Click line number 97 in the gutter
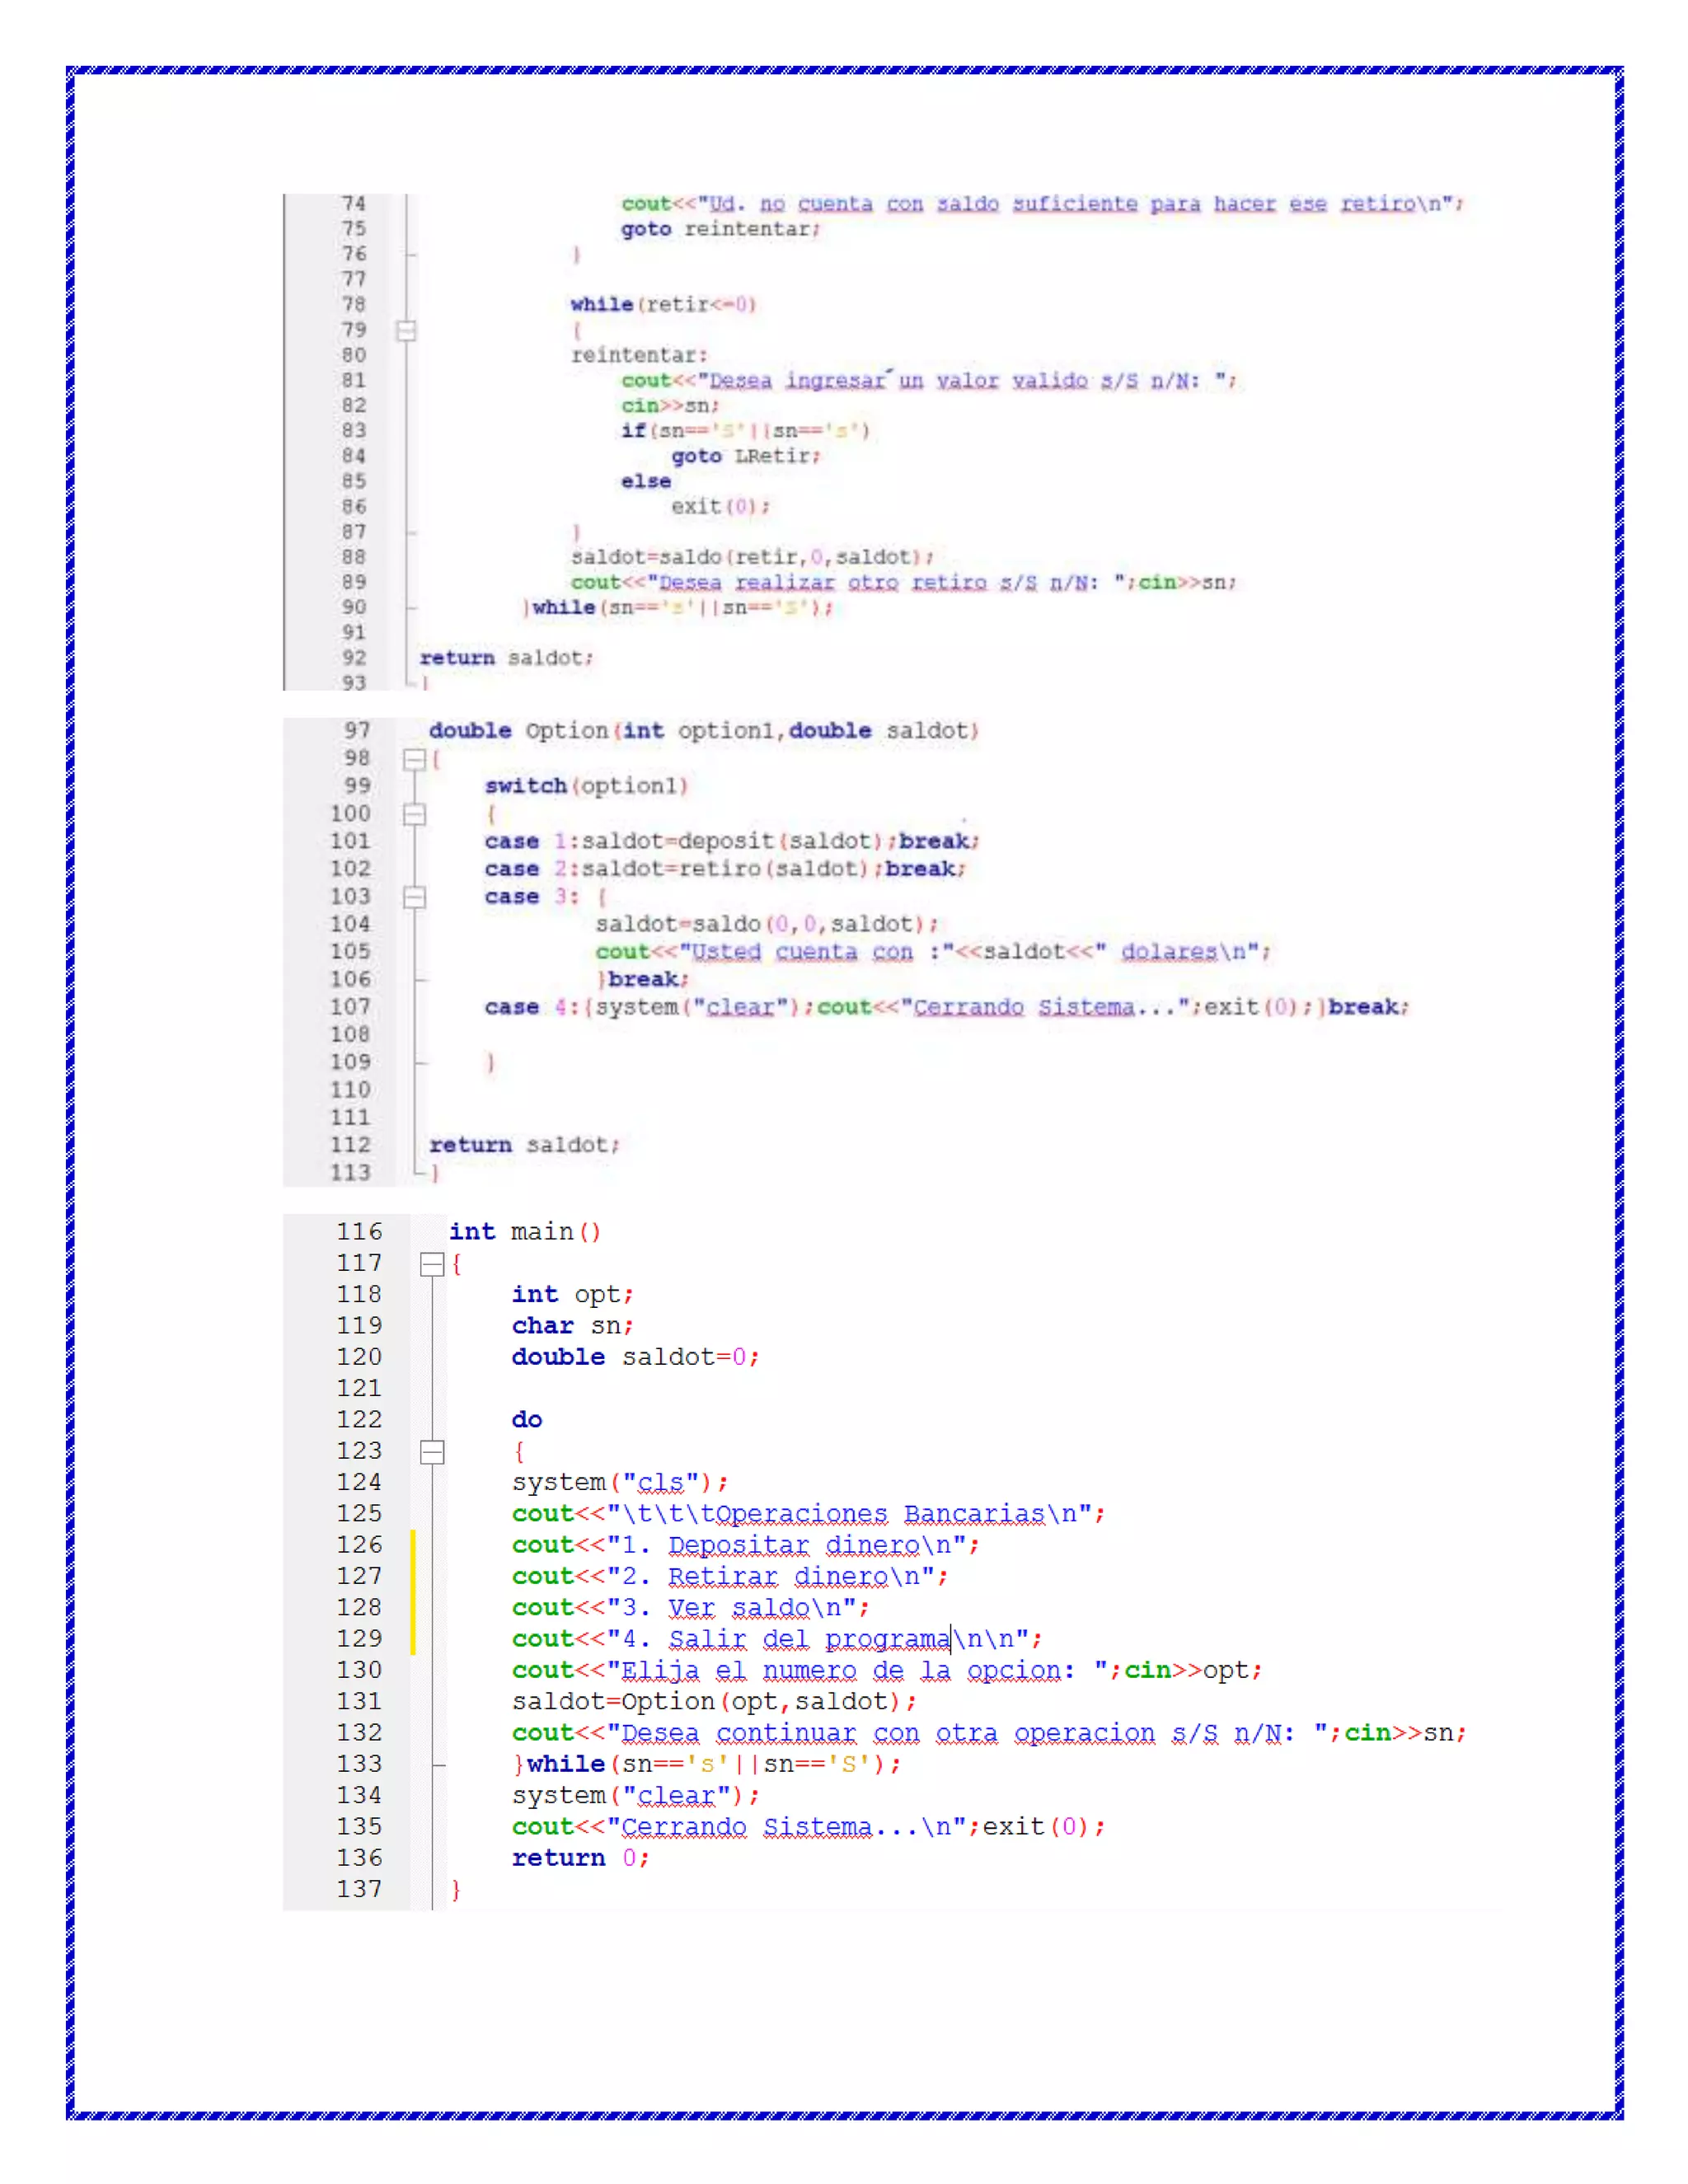This screenshot has width=1688, height=2184. point(357,731)
